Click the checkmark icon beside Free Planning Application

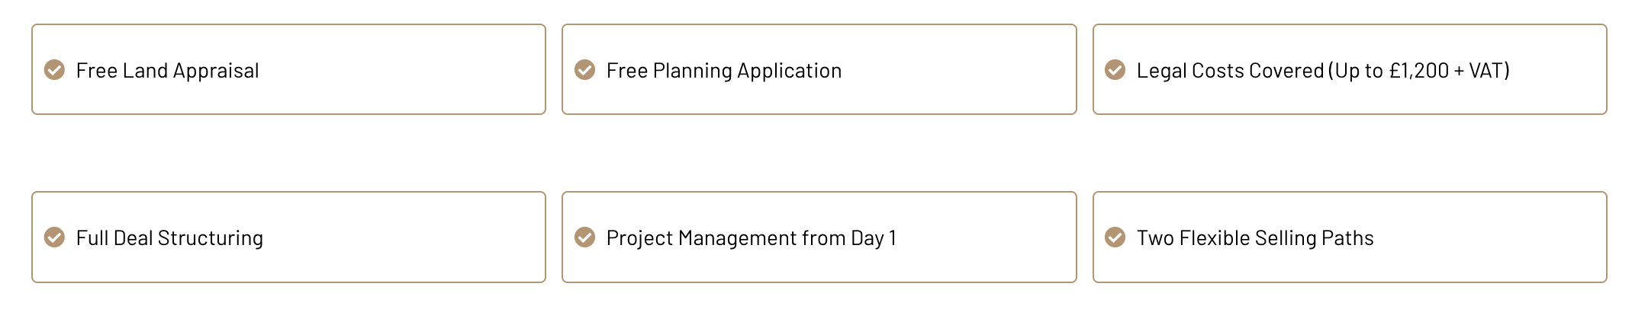coord(584,70)
